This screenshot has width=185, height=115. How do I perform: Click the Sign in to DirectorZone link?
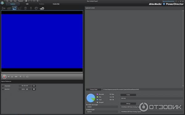coord(168,1)
